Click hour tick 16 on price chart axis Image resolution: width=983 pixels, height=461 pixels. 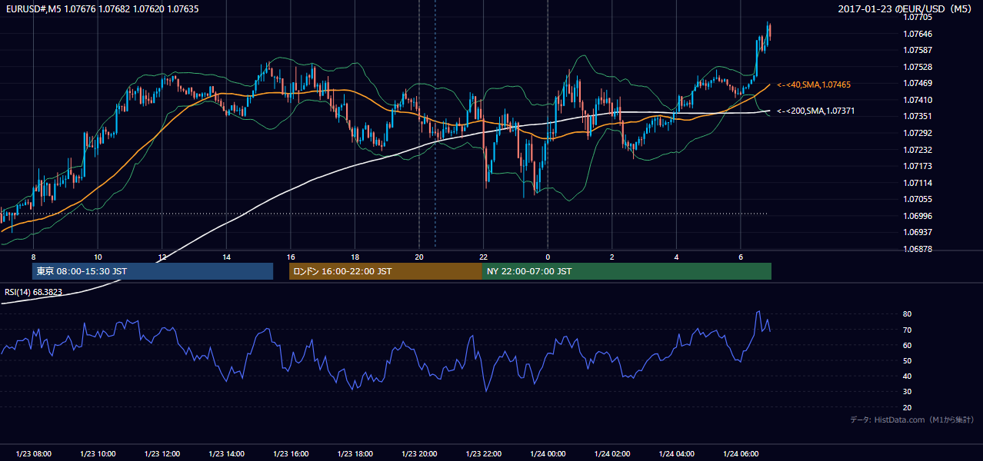291,257
